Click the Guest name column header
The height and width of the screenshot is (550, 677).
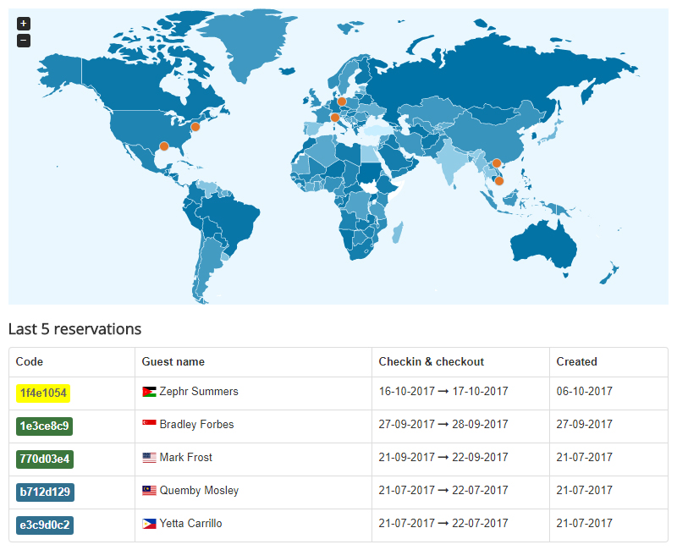coord(172,361)
